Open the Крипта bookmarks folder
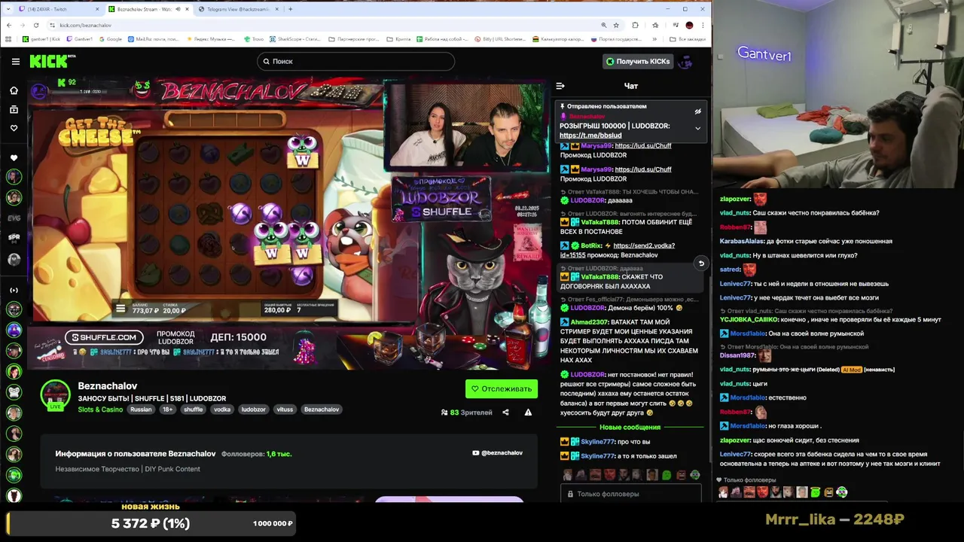Image resolution: width=964 pixels, height=542 pixels. (399, 39)
